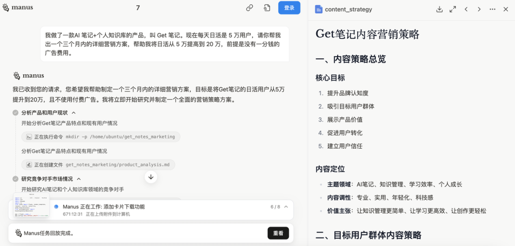Click the checkmark beside 分析产品和用户现状
Image resolution: width=515 pixels, height=246 pixels.
pos(16,113)
